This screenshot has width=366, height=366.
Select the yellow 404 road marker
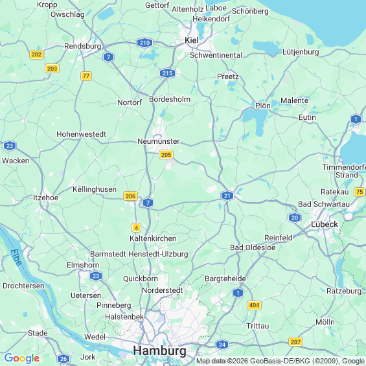[x=254, y=305]
